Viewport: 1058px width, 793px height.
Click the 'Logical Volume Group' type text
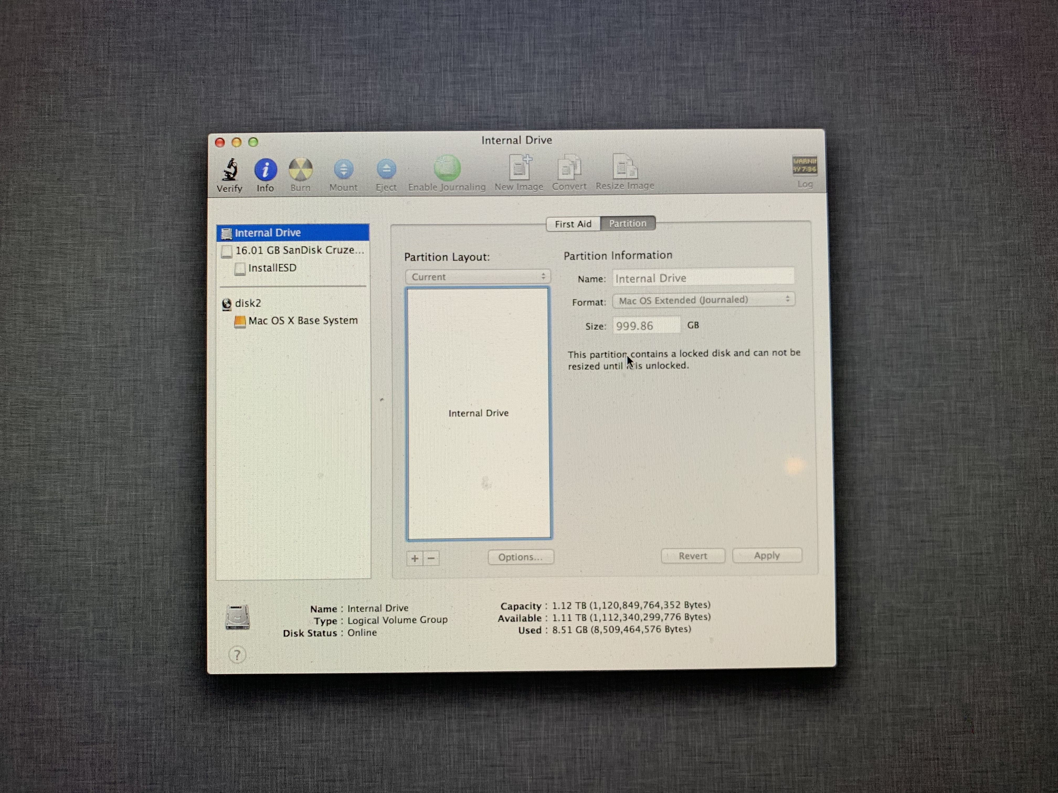398,620
